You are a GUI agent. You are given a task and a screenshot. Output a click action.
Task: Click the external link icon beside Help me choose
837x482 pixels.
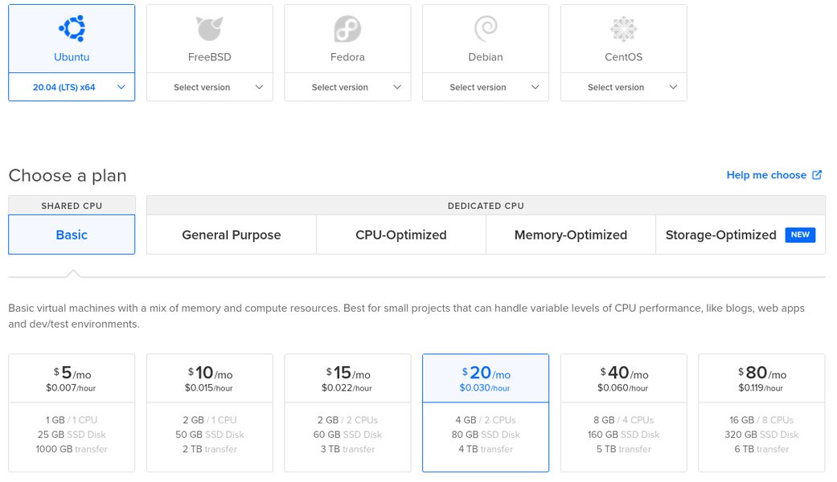[817, 175]
